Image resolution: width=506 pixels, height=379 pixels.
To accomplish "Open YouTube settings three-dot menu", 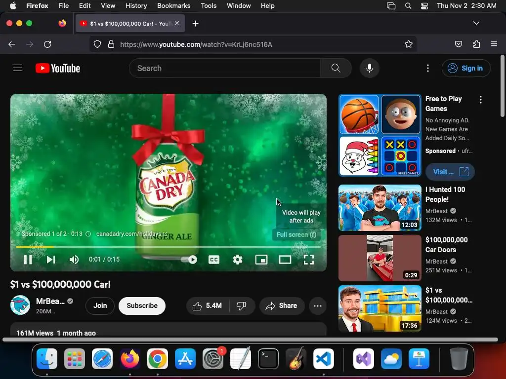I will tap(428, 68).
